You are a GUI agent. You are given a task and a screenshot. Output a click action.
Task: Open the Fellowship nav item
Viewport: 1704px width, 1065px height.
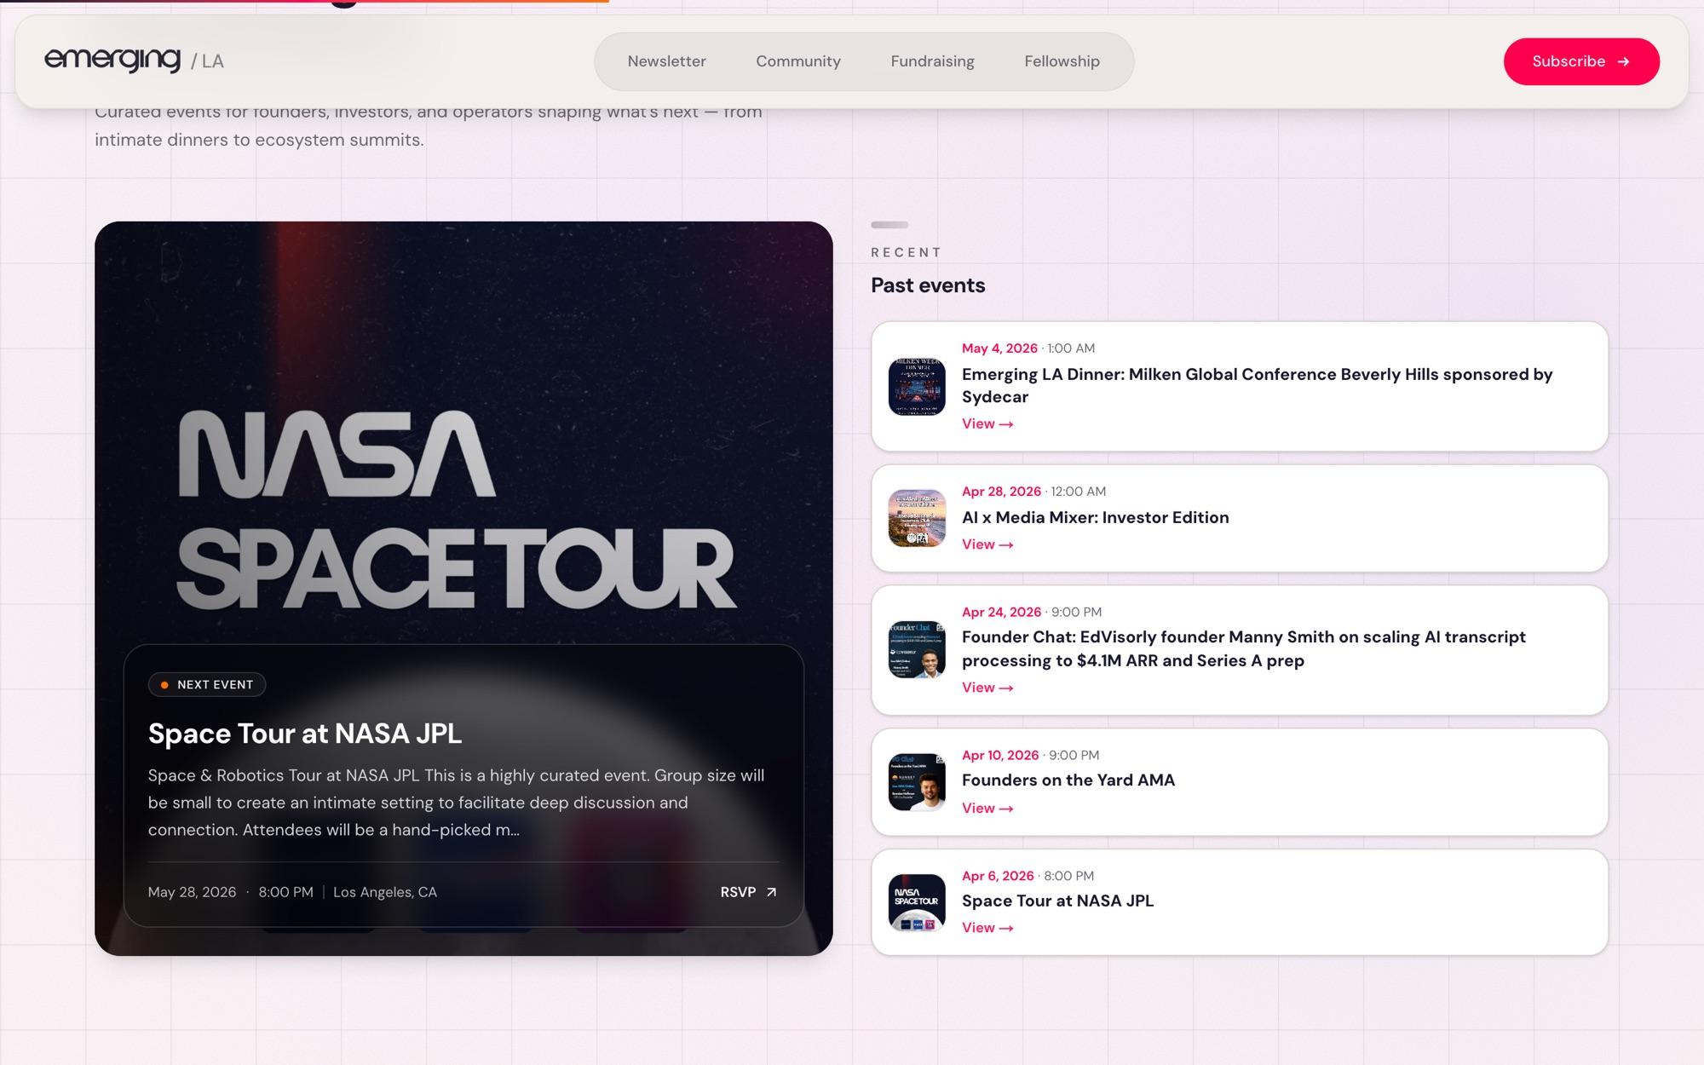(1062, 61)
